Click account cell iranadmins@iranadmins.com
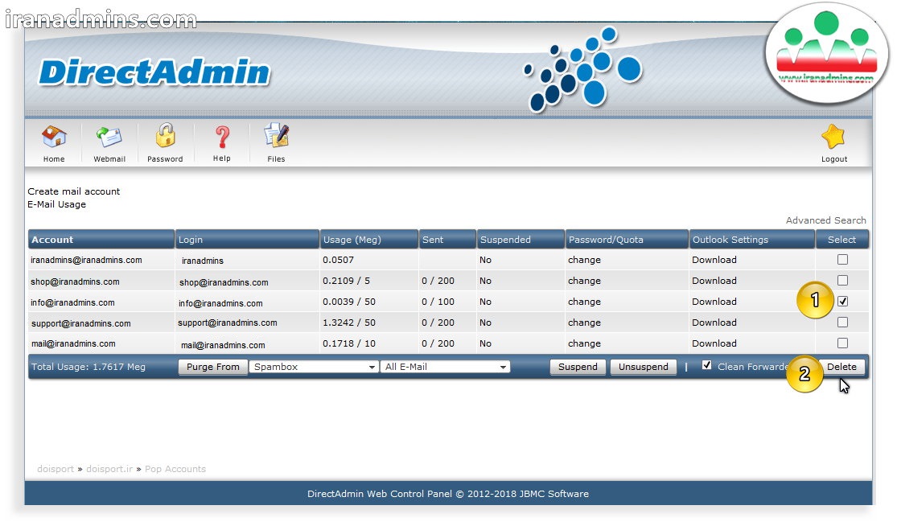The width and height of the screenshot is (897, 526). click(86, 260)
